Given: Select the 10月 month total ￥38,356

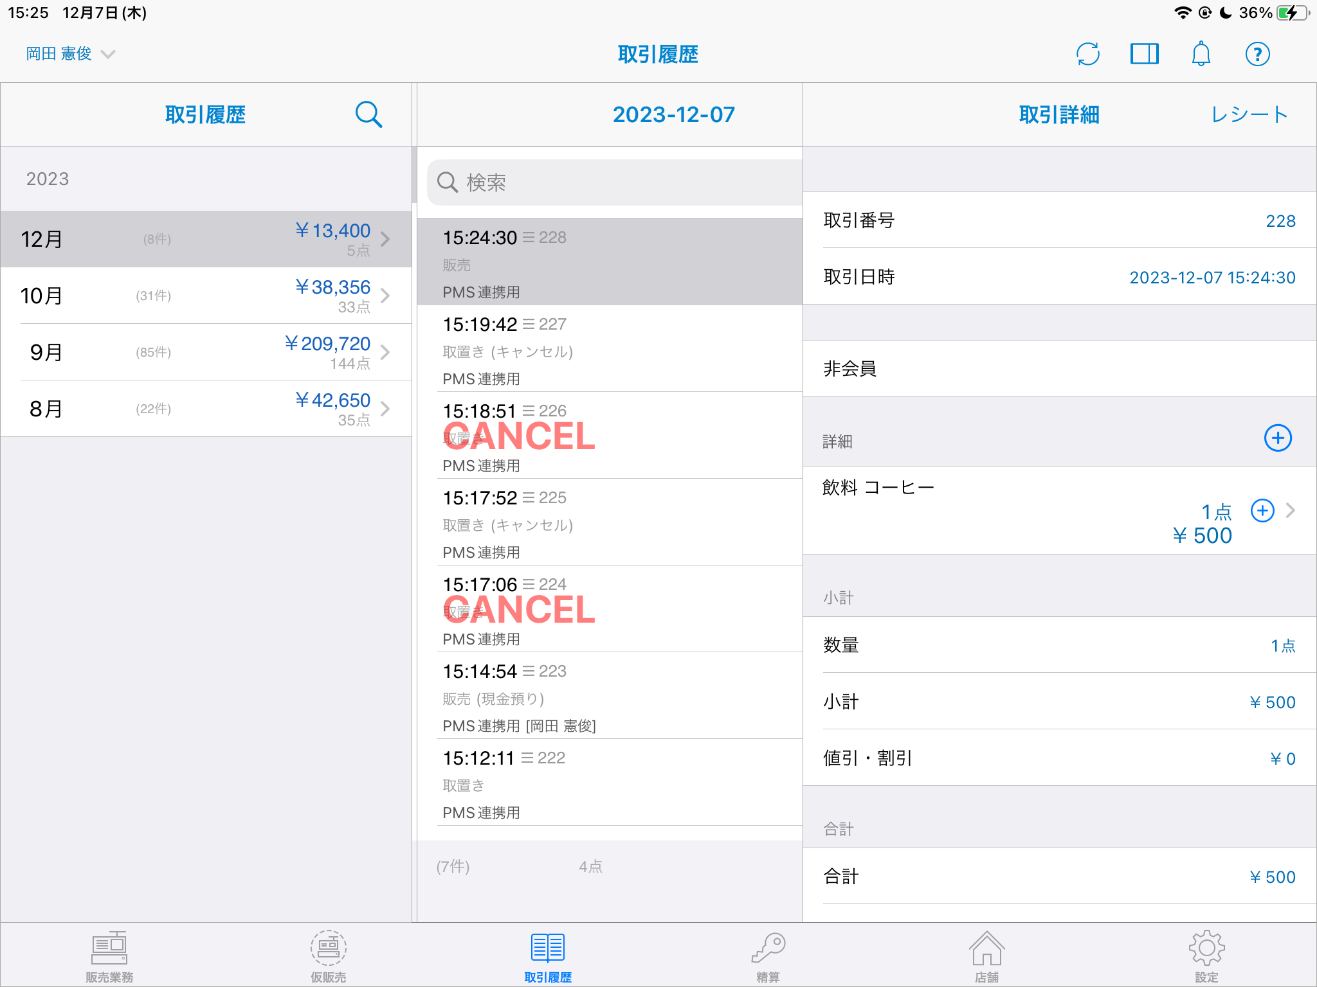Looking at the screenshot, I should [x=332, y=287].
